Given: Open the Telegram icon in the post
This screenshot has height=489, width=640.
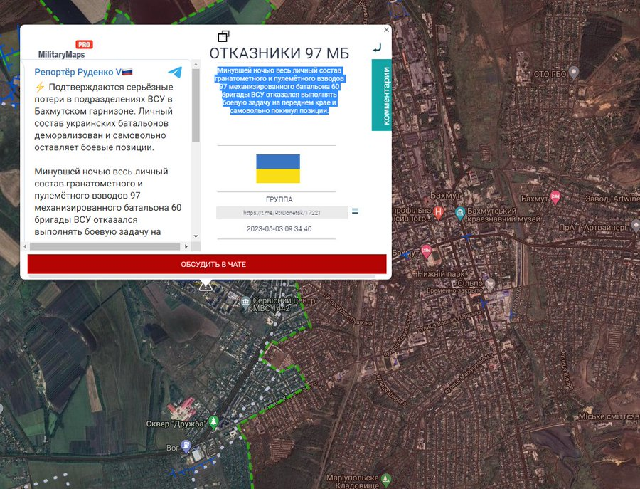Looking at the screenshot, I should pyautogui.click(x=174, y=73).
